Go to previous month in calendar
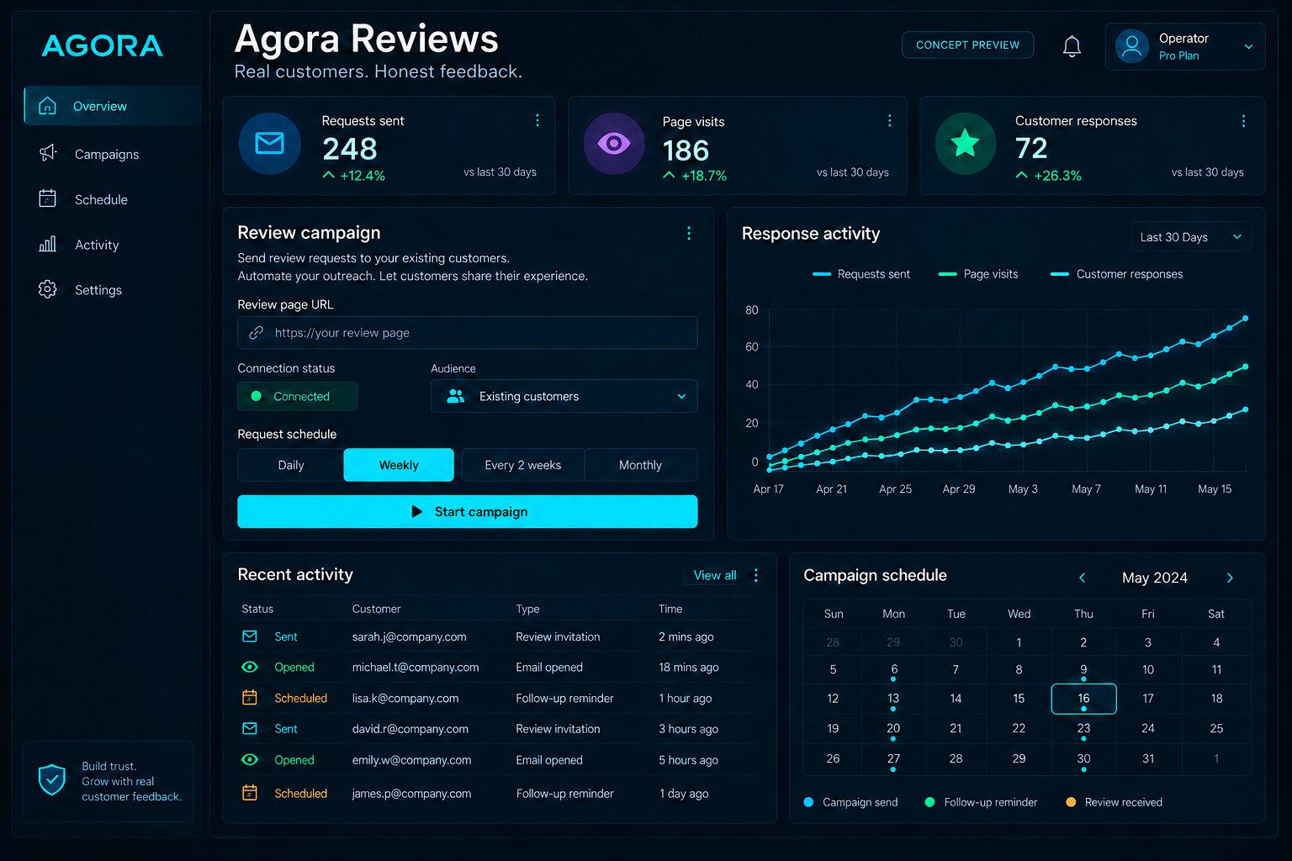This screenshot has width=1292, height=861. point(1083,578)
